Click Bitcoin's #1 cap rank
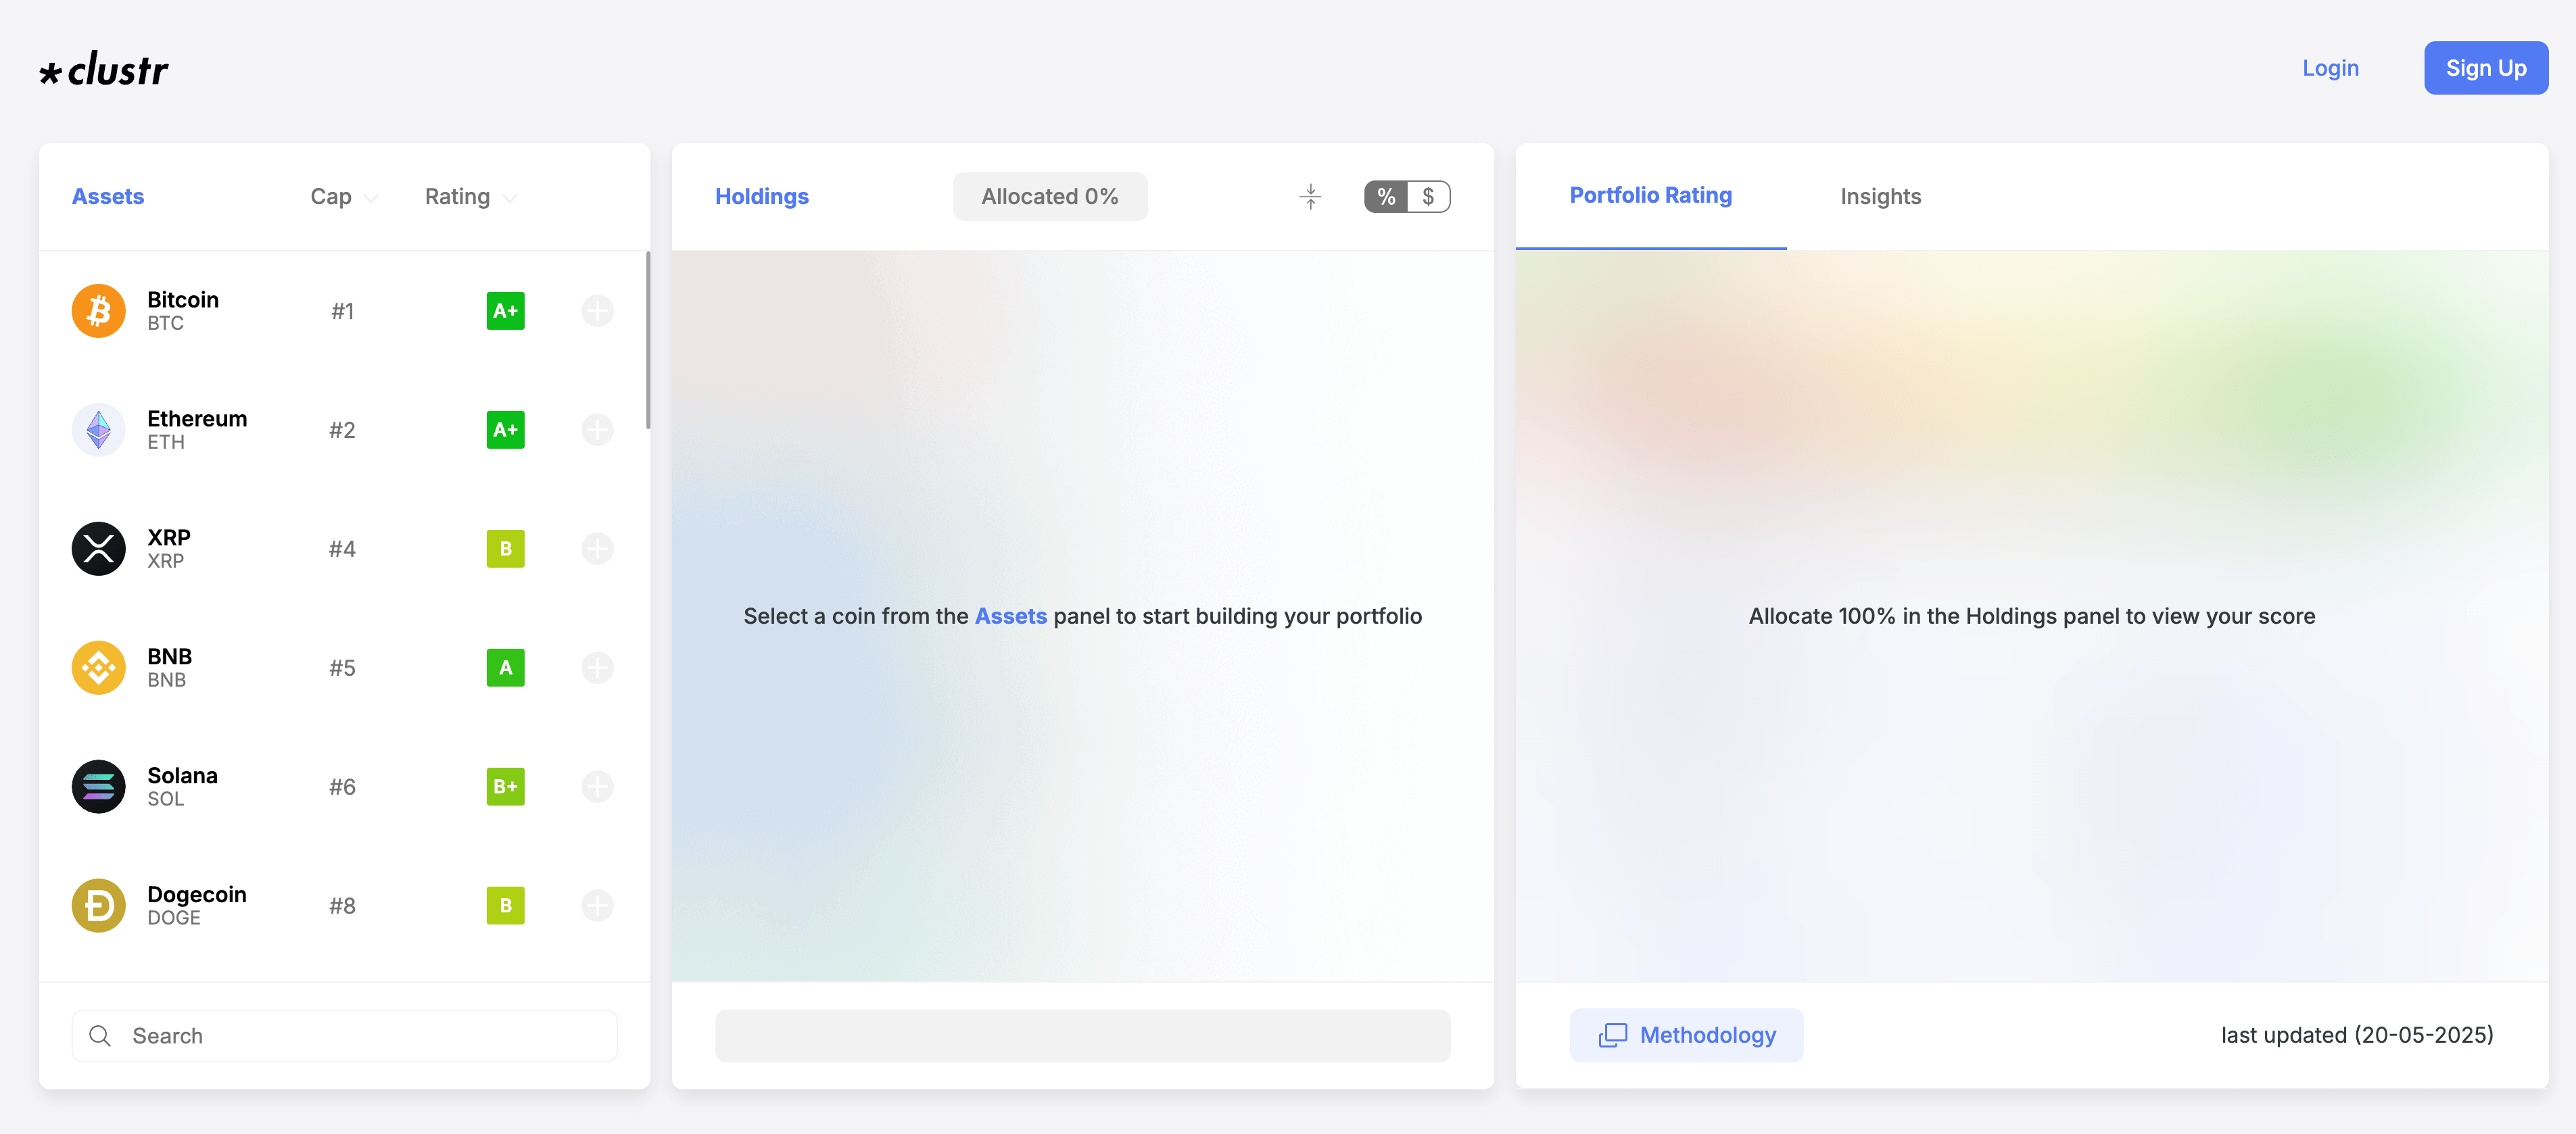Viewport: 2576px width, 1134px height. click(342, 311)
